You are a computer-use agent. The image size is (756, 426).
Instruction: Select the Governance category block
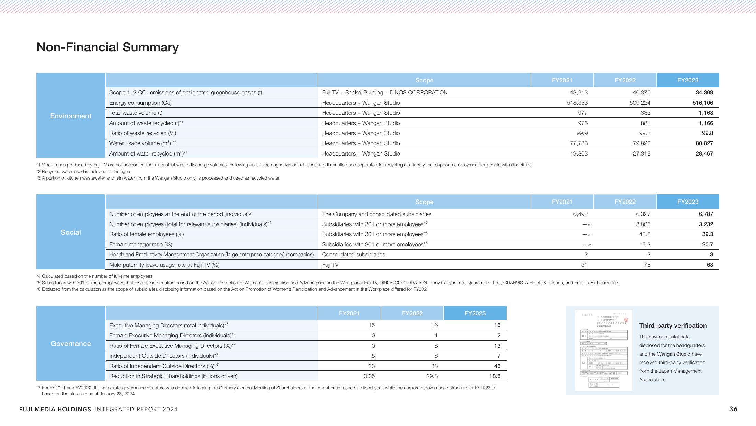(71, 343)
